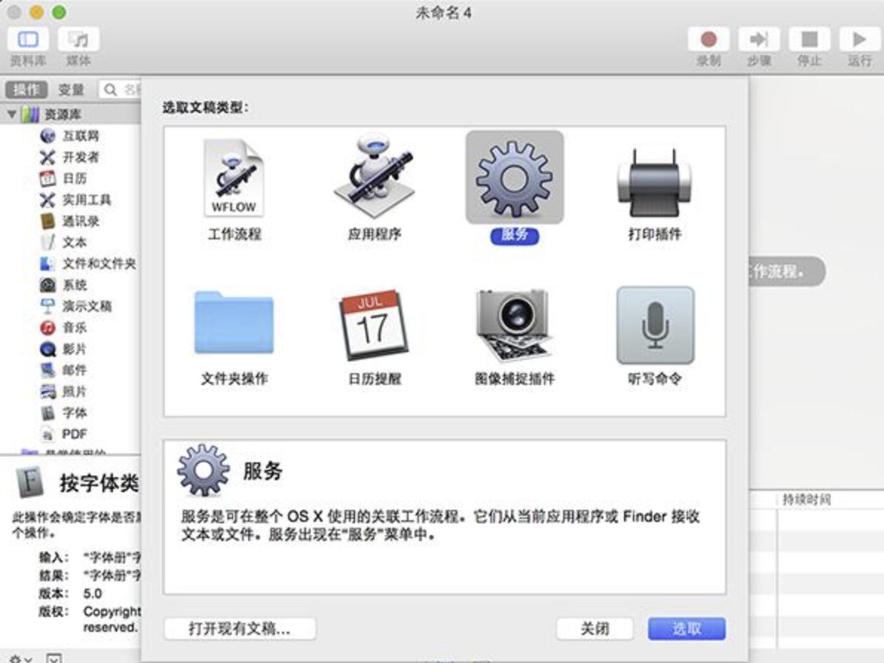Open the gear menu at bottom left
The height and width of the screenshot is (663, 884).
point(20,658)
